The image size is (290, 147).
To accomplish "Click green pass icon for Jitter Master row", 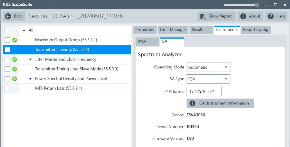I will 15,59.
